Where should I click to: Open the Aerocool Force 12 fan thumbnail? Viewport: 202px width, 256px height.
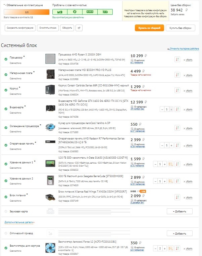[x=50, y=248]
